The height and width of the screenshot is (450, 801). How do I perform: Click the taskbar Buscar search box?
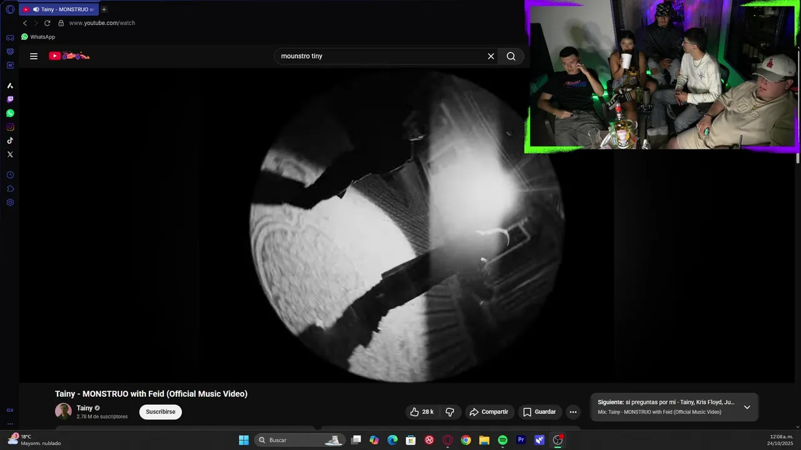tap(300, 440)
